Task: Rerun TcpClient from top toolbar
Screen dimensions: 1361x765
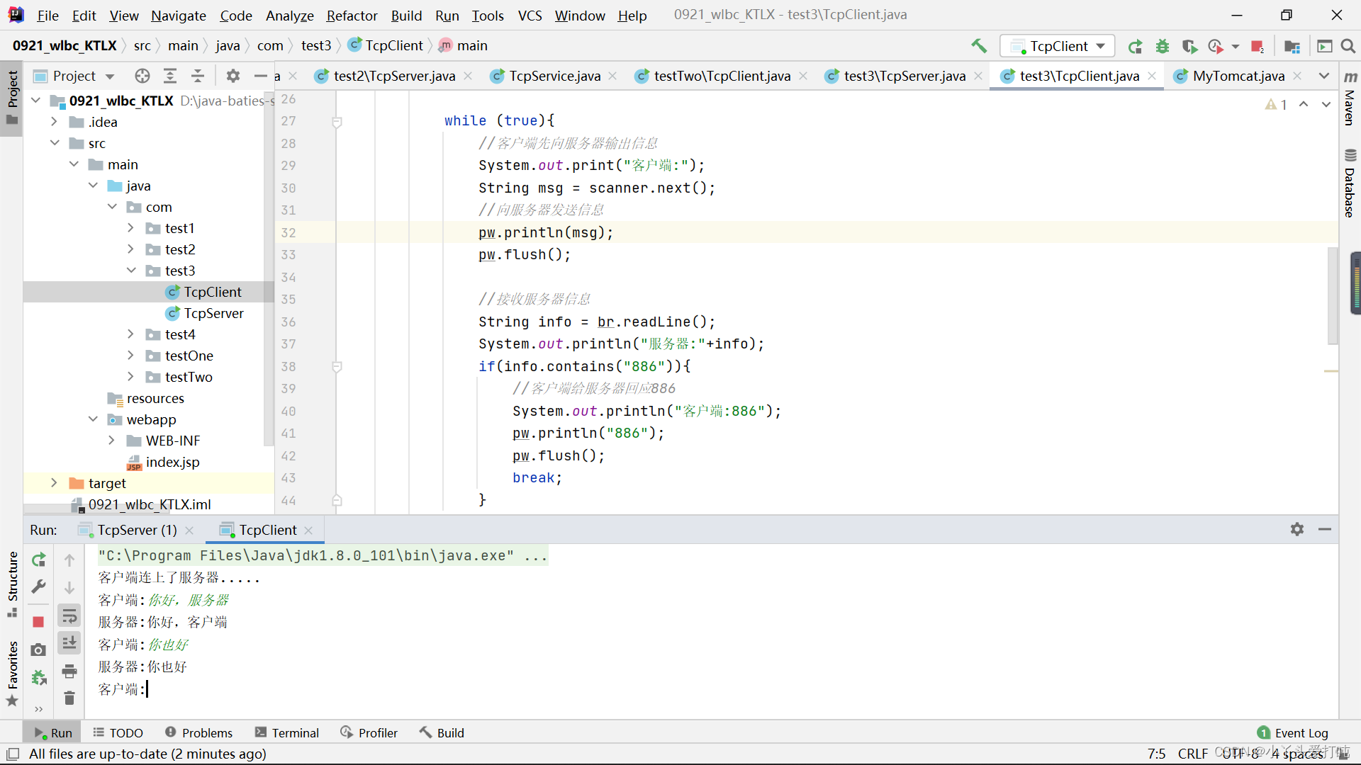Action: point(1135,46)
